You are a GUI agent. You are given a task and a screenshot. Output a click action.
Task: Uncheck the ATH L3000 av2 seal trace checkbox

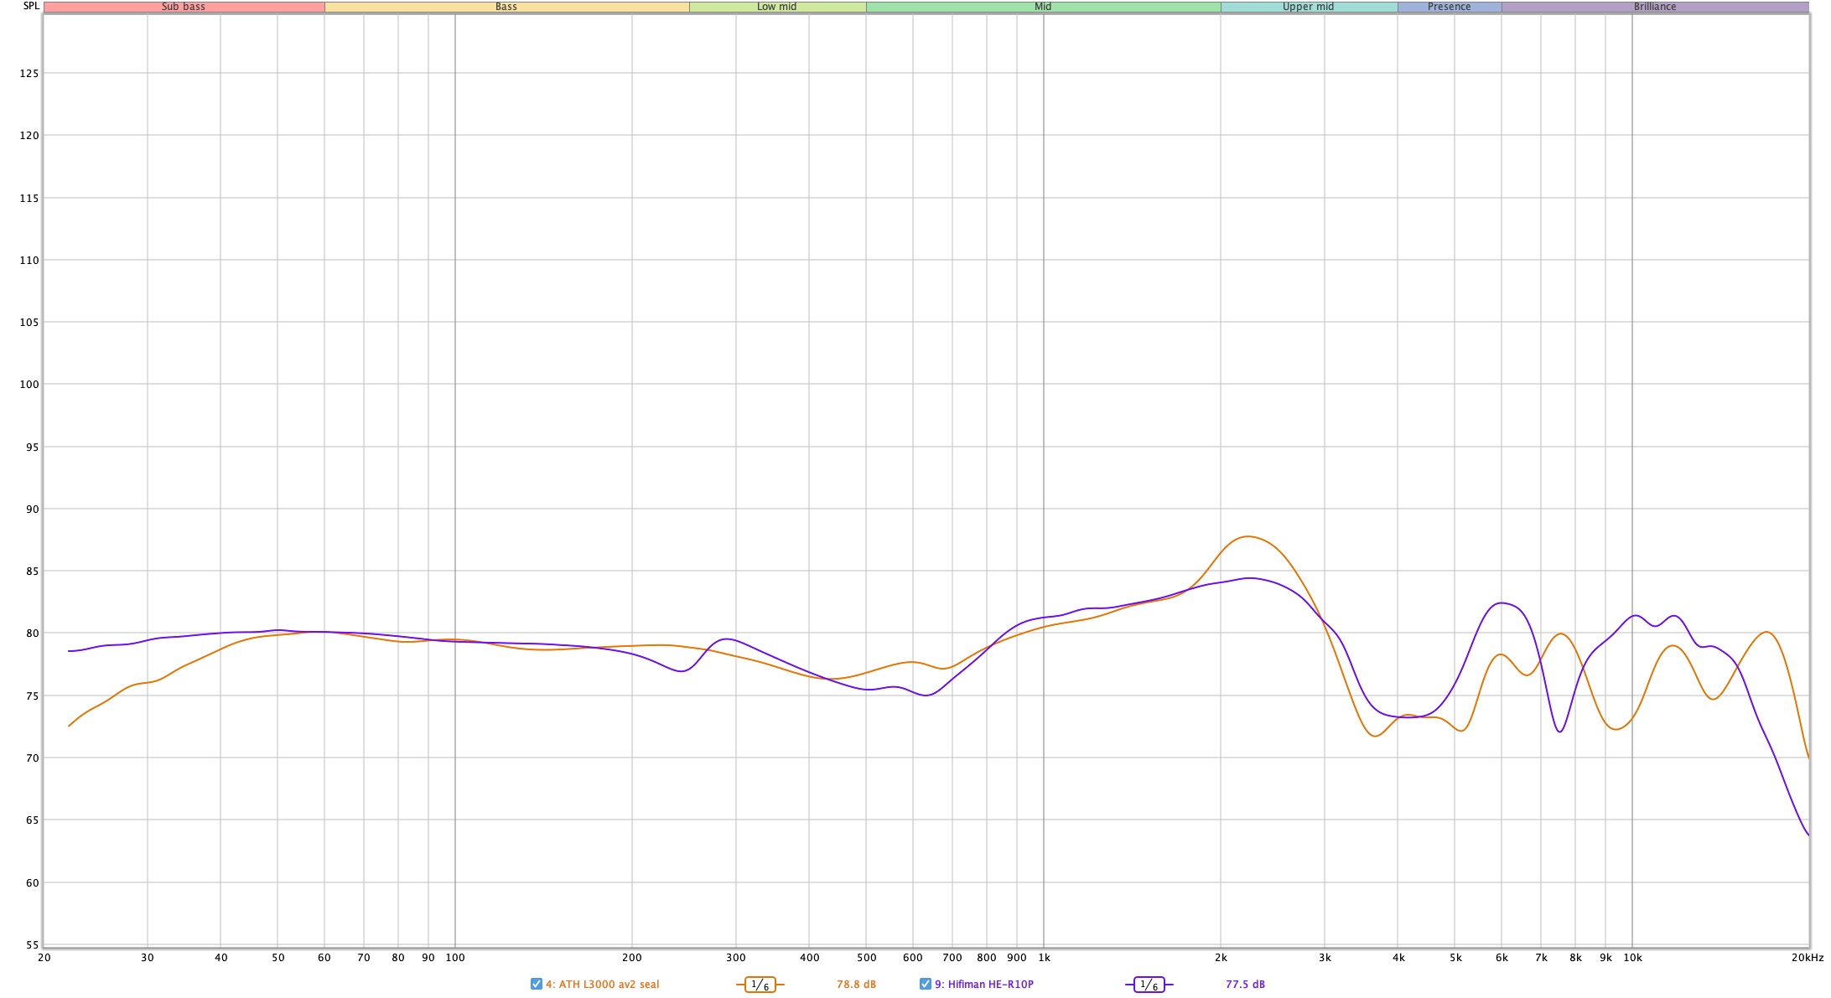click(x=537, y=984)
